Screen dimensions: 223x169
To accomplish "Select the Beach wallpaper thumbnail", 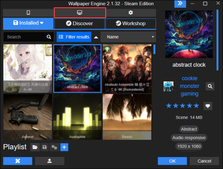I will 127,117.
